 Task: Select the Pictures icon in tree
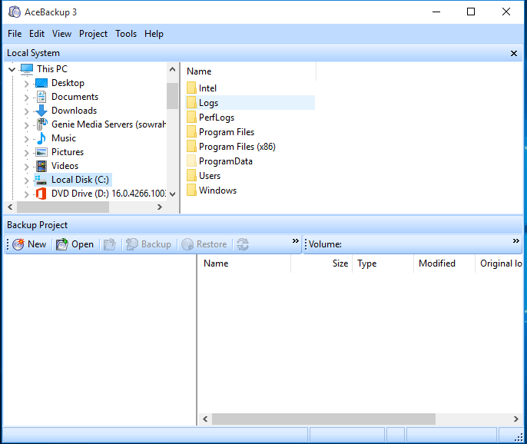pos(41,152)
